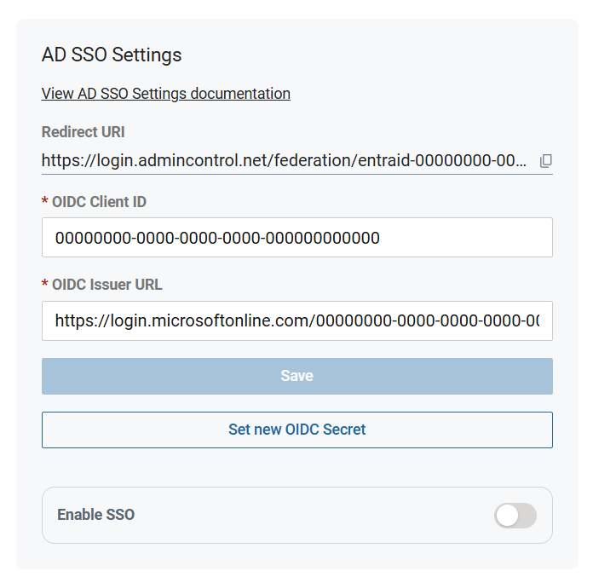Image resolution: width=593 pixels, height=577 pixels.
Task: Toggle the Enable SSO switch
Action: pos(515,516)
